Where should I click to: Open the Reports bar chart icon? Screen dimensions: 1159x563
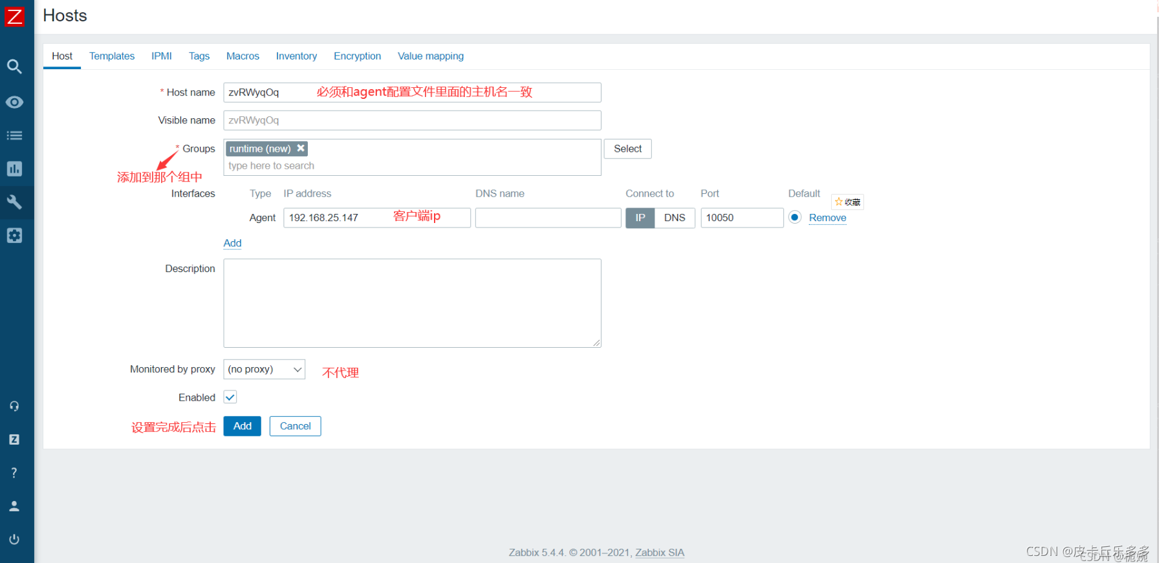pyautogui.click(x=14, y=169)
